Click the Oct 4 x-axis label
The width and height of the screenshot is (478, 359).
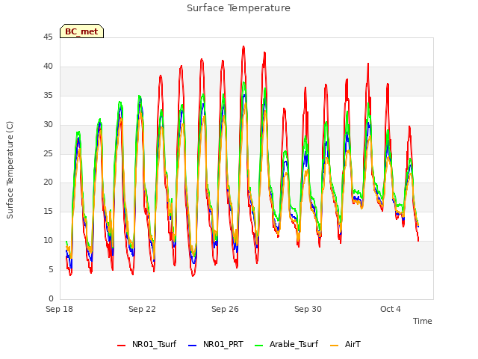391,309
